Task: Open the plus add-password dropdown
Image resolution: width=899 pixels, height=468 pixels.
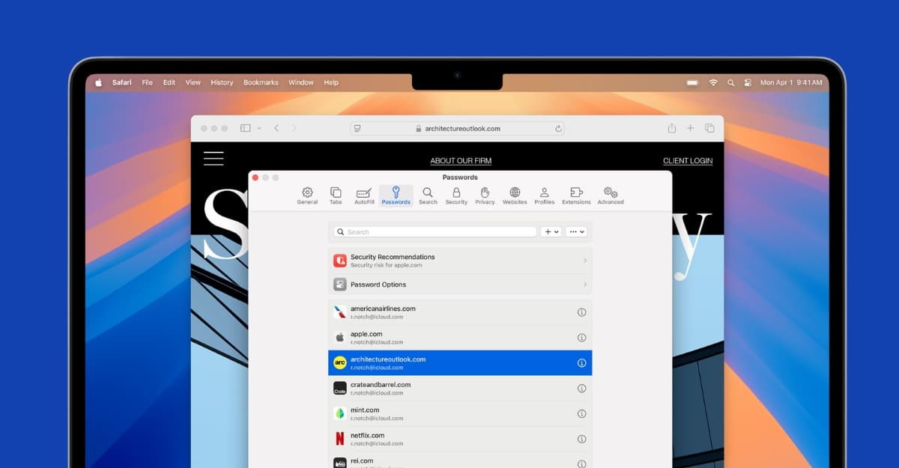Action: (551, 232)
